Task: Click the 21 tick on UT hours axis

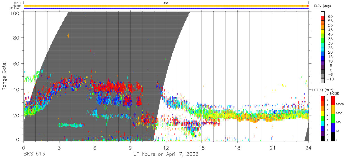Action: coord(273,148)
